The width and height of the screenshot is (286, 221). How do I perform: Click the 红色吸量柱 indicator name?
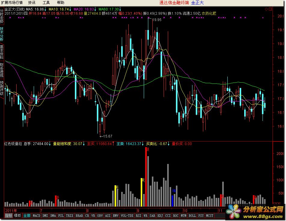point(13,144)
